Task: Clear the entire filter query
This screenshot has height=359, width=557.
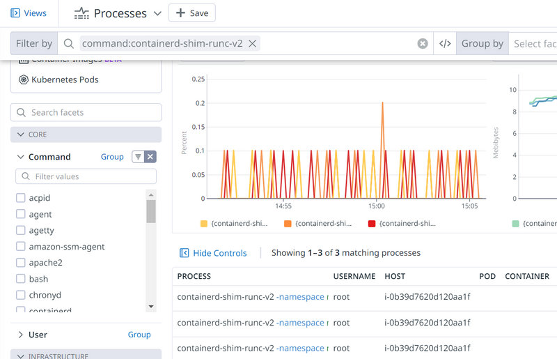Action: pyautogui.click(x=423, y=43)
